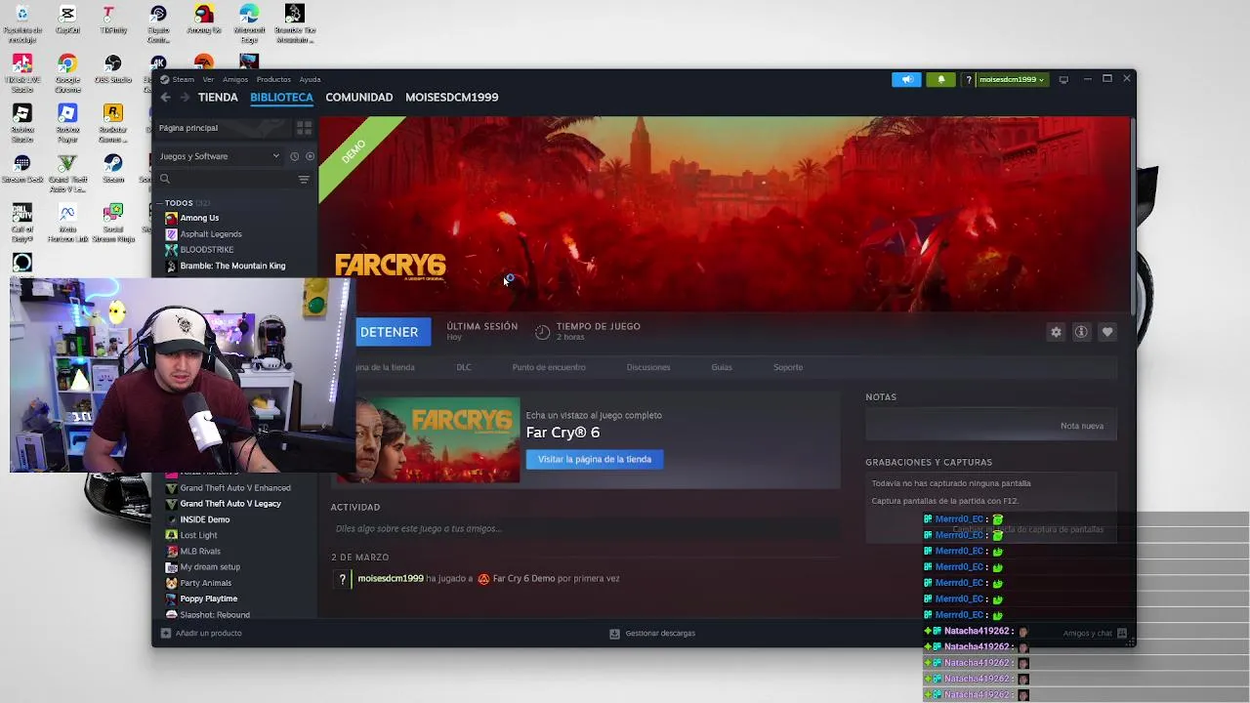Open the Punto de encuentro tab
1250x703 pixels.
coord(549,367)
